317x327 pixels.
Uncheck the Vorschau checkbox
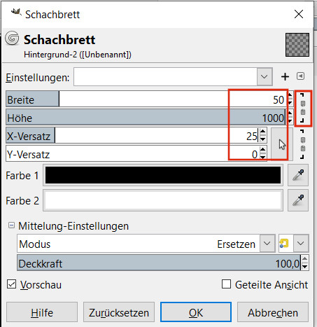(11, 284)
